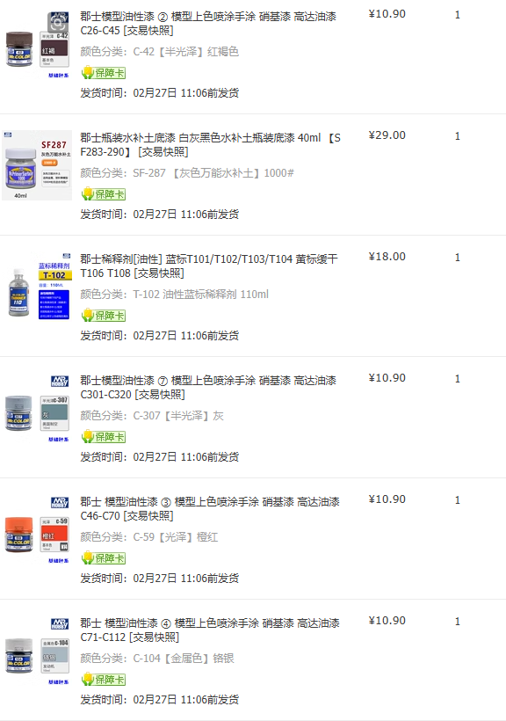Click 保障卡 badge under SF-287 水补土 item
Viewport: 506px width, 721px height.
click(104, 194)
